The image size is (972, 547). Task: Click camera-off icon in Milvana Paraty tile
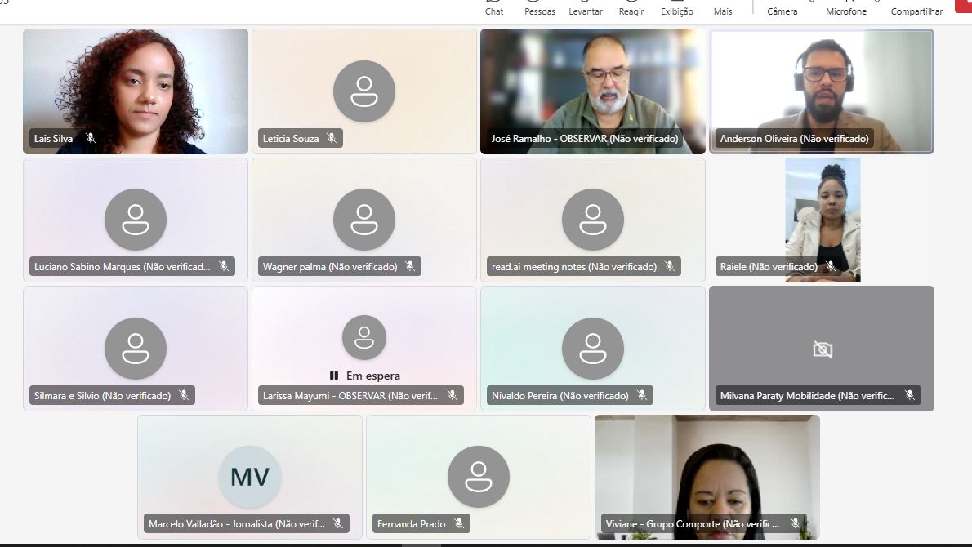[x=823, y=350]
